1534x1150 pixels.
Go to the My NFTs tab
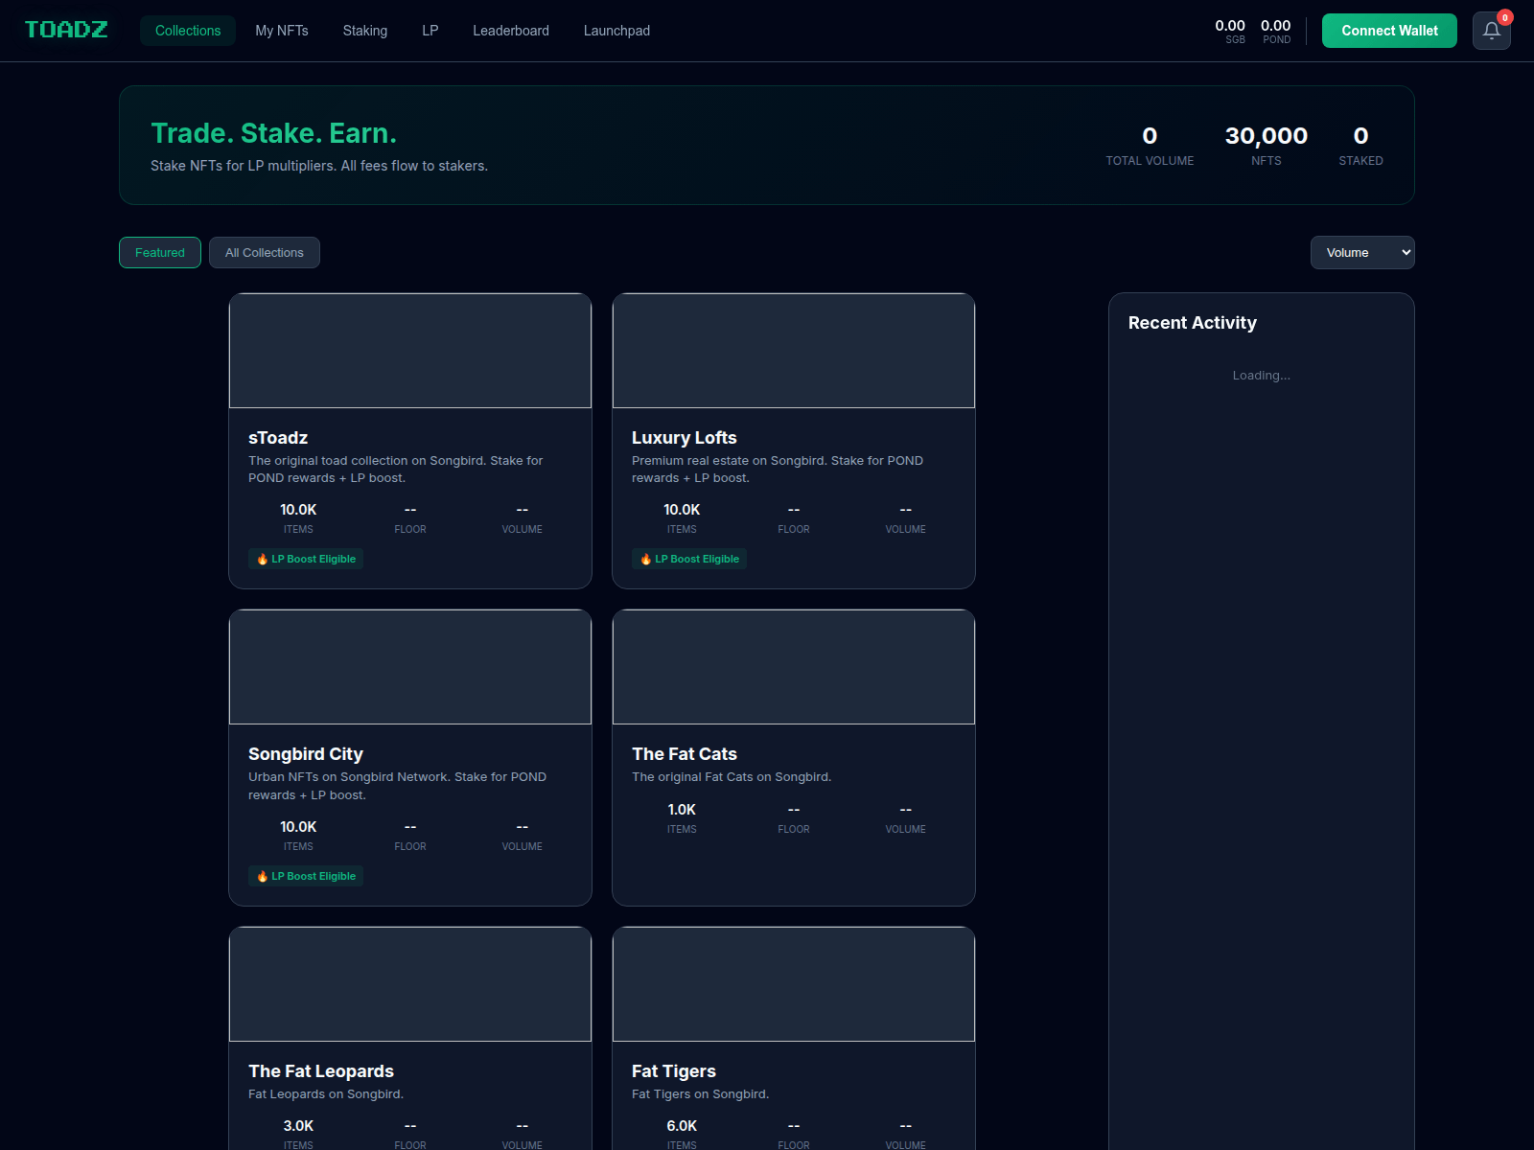click(282, 30)
